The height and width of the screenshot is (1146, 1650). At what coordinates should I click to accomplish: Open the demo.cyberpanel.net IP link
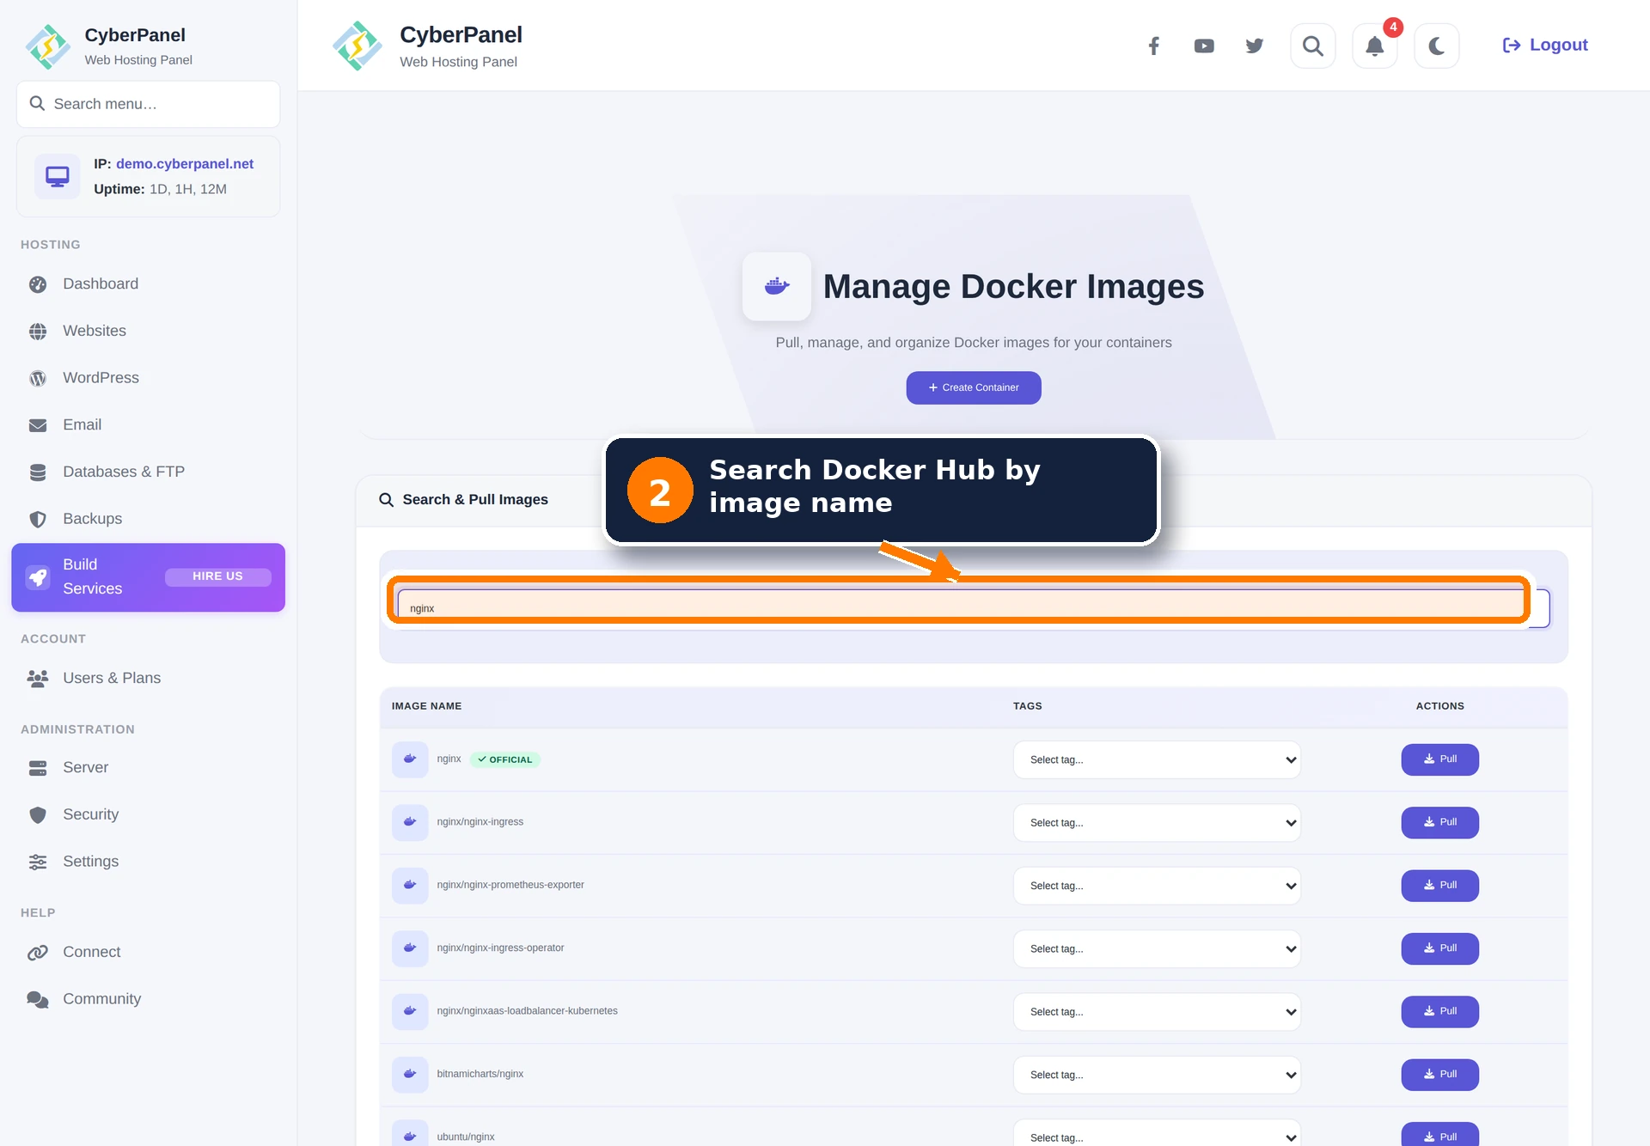pyautogui.click(x=185, y=163)
